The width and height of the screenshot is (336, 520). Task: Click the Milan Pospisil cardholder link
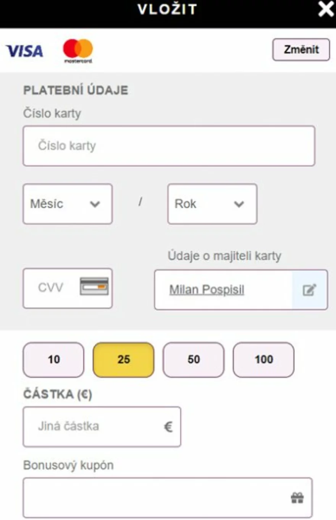click(207, 290)
